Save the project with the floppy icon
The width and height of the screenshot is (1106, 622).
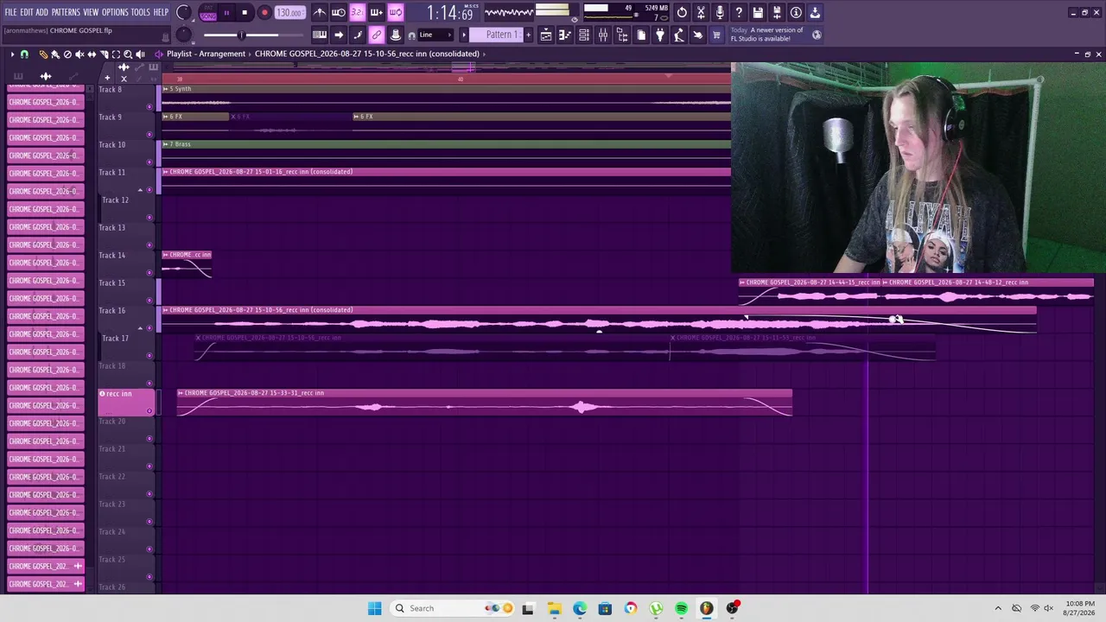click(x=758, y=12)
